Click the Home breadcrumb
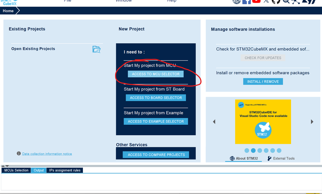This screenshot has height=194, width=322. tap(8, 11)
